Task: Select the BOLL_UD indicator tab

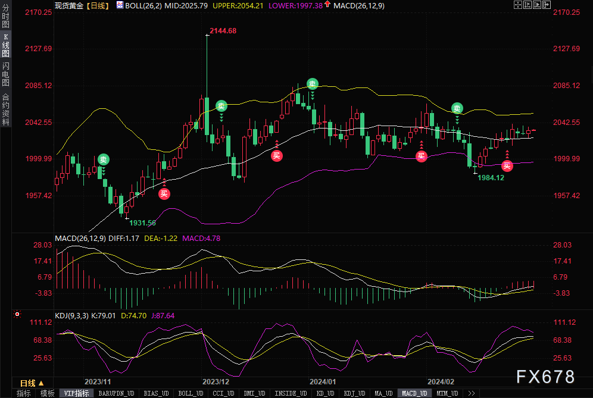Action: (x=191, y=393)
